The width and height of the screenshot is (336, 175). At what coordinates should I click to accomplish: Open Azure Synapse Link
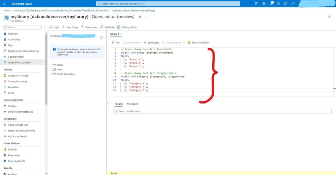point(18,125)
